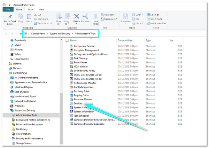This screenshot has width=209, height=148.
Task: Click the navigation pane scroll up arrow
Action: coord(61,40)
